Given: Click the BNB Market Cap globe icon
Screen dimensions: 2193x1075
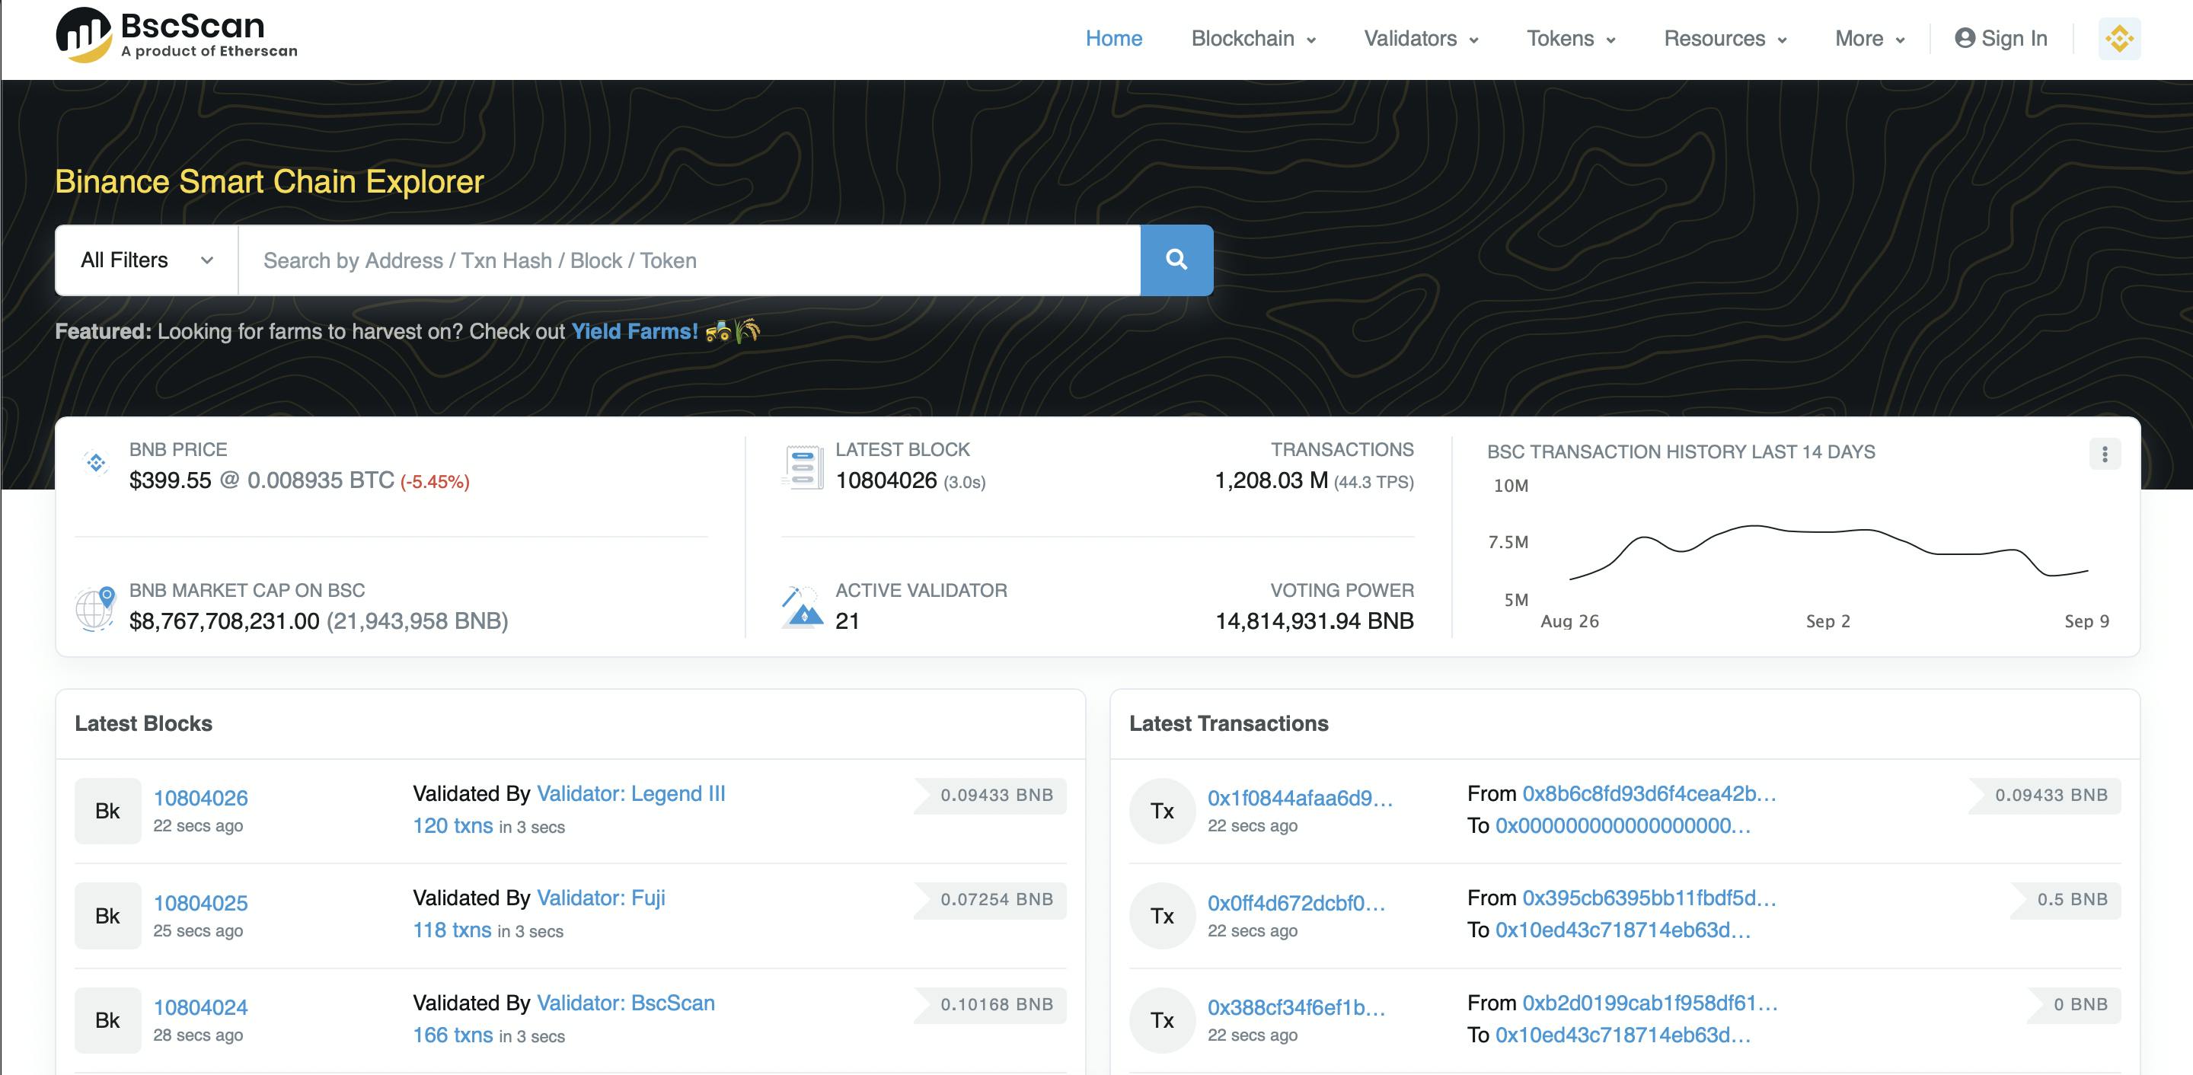Looking at the screenshot, I should point(95,608).
